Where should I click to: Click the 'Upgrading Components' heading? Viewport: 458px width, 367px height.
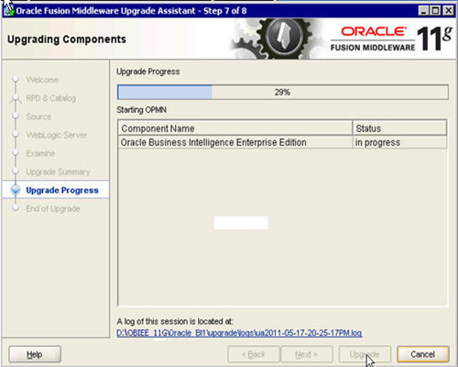(67, 39)
